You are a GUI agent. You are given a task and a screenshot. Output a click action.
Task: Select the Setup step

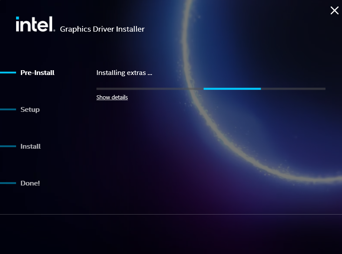[30, 110]
